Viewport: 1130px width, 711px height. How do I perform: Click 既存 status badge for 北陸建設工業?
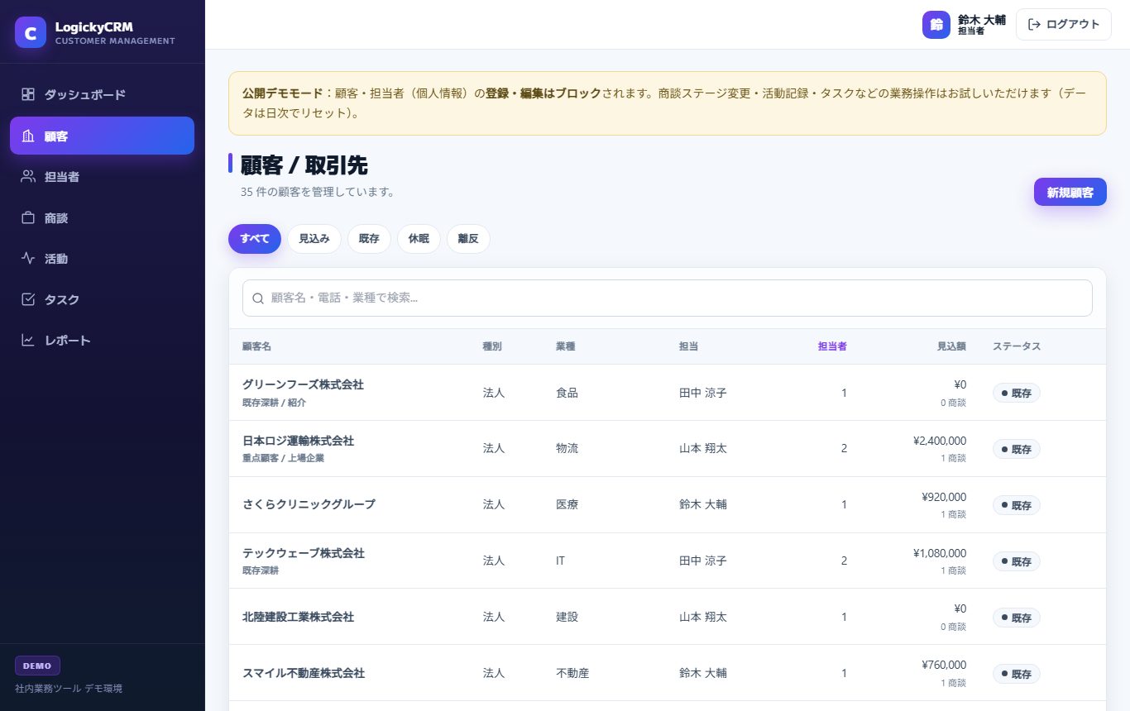pyautogui.click(x=1016, y=618)
